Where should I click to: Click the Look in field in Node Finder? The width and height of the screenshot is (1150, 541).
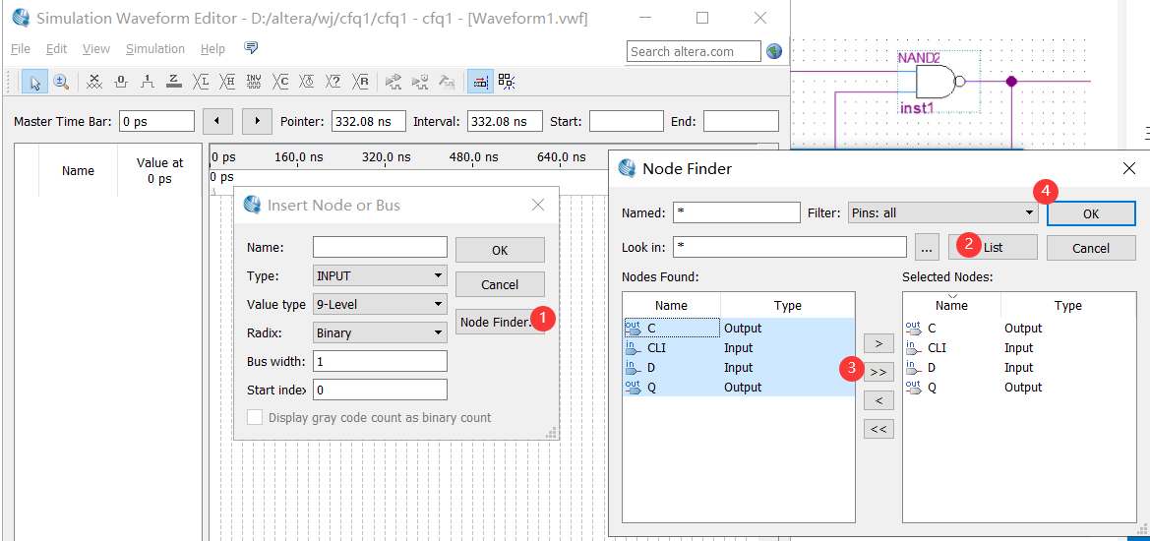pyautogui.click(x=790, y=247)
